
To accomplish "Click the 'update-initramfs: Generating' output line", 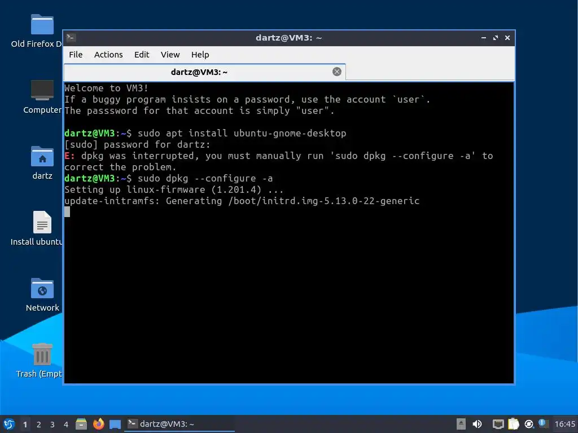I will click(242, 201).
